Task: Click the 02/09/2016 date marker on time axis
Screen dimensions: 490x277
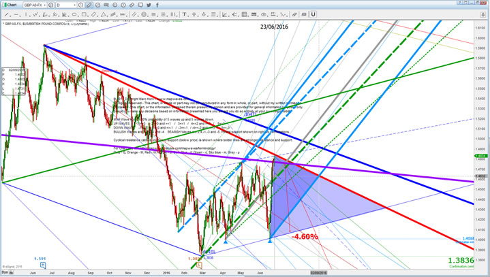Action: click(x=320, y=272)
